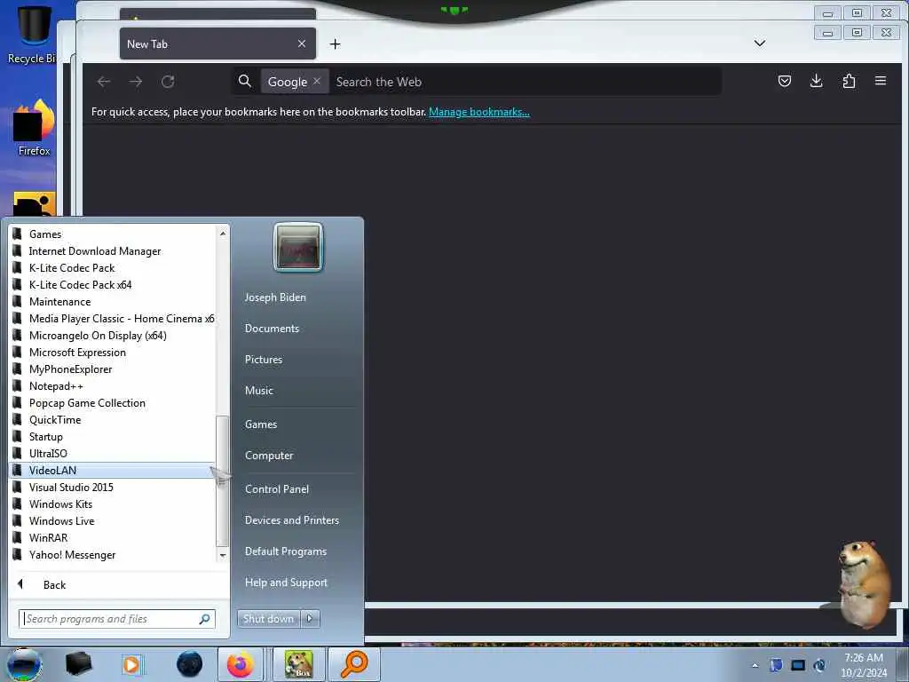Screen dimensions: 909x682
Task: Open the VideoLAN folder in Start menu
Action: [113, 471]
